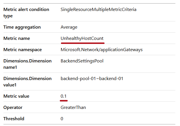Select the 0.1 metric value

pos(64,96)
